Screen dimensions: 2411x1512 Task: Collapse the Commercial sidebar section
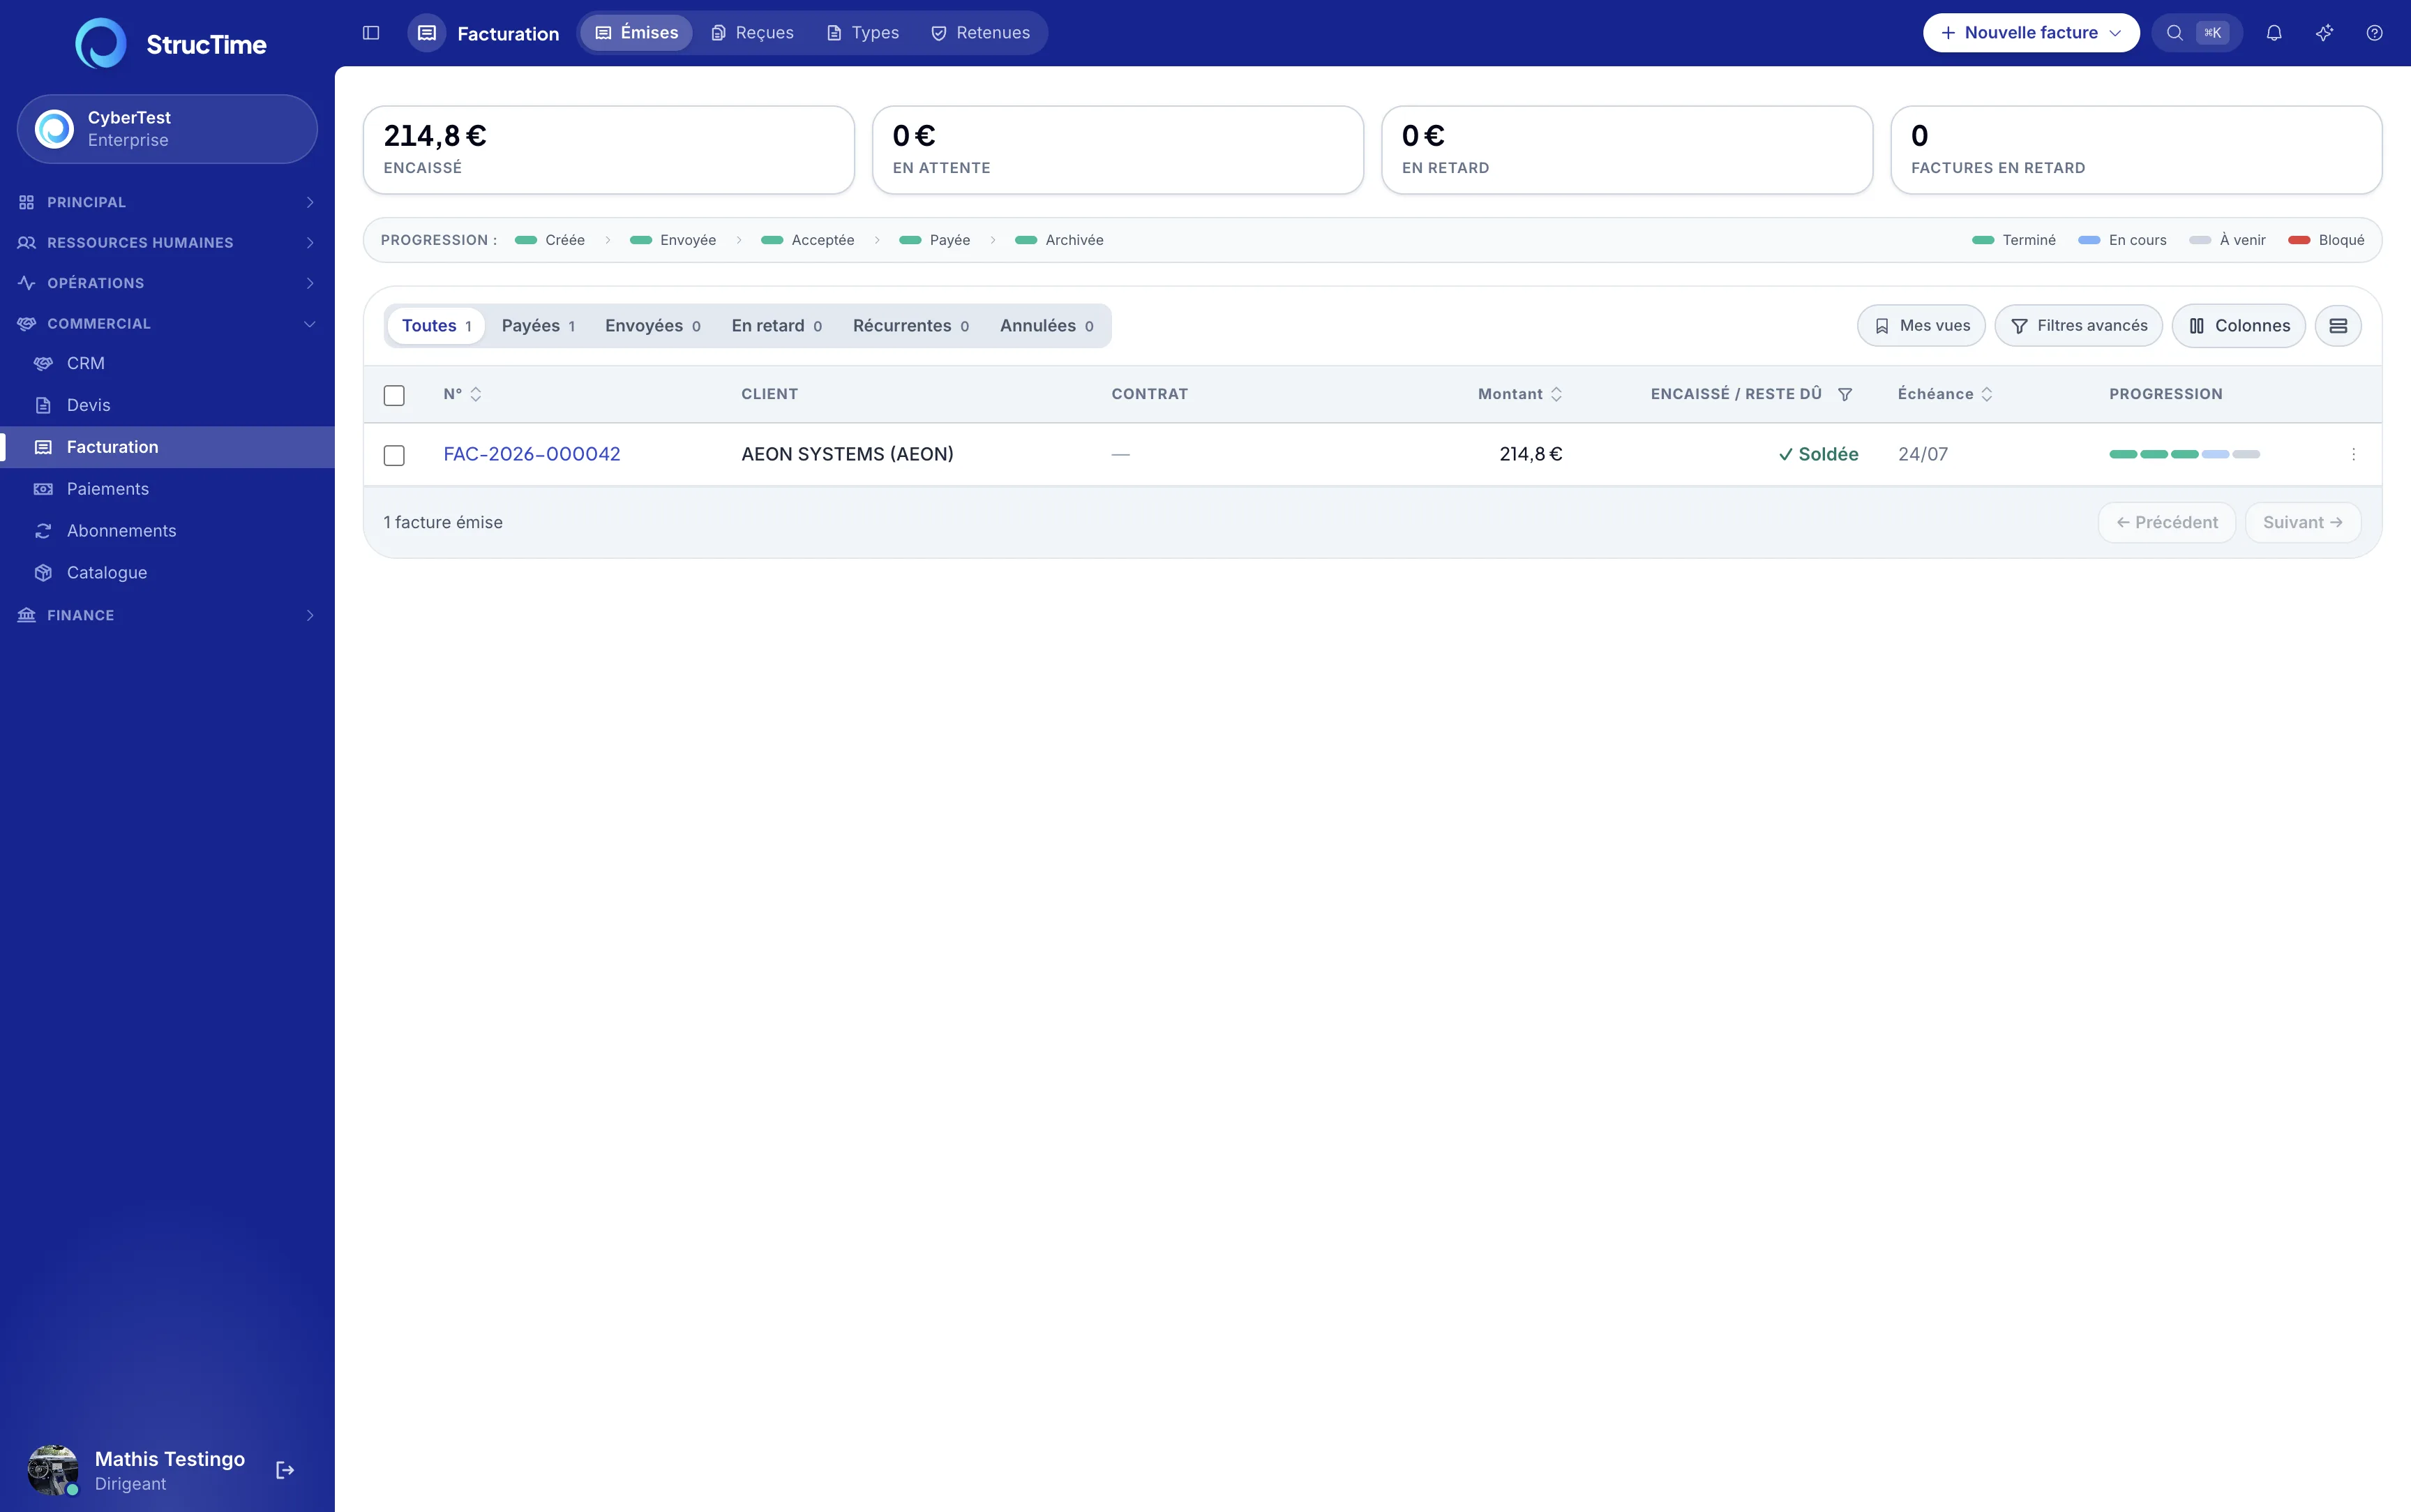[167, 323]
